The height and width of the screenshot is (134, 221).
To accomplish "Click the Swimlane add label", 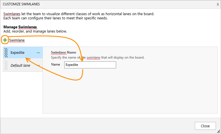I will pyautogui.click(x=17, y=40).
